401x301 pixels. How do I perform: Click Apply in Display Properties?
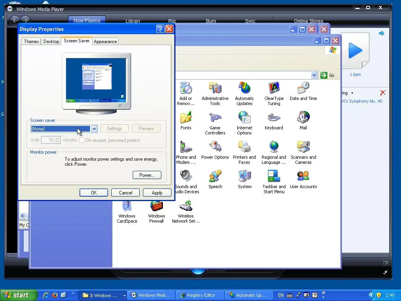157,192
